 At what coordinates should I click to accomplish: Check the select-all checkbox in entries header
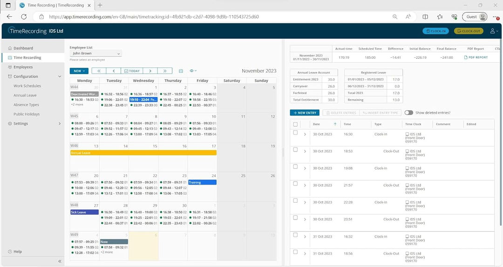pos(295,124)
